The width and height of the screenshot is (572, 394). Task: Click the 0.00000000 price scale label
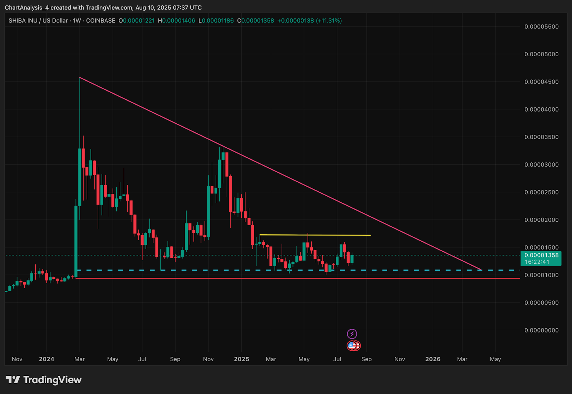tap(541, 330)
